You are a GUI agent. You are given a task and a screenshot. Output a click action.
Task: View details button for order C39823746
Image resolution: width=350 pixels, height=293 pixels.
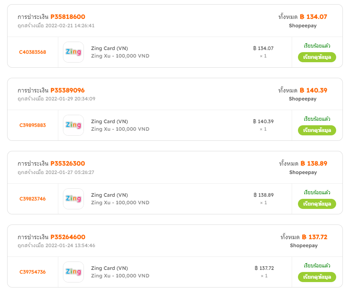click(x=317, y=204)
